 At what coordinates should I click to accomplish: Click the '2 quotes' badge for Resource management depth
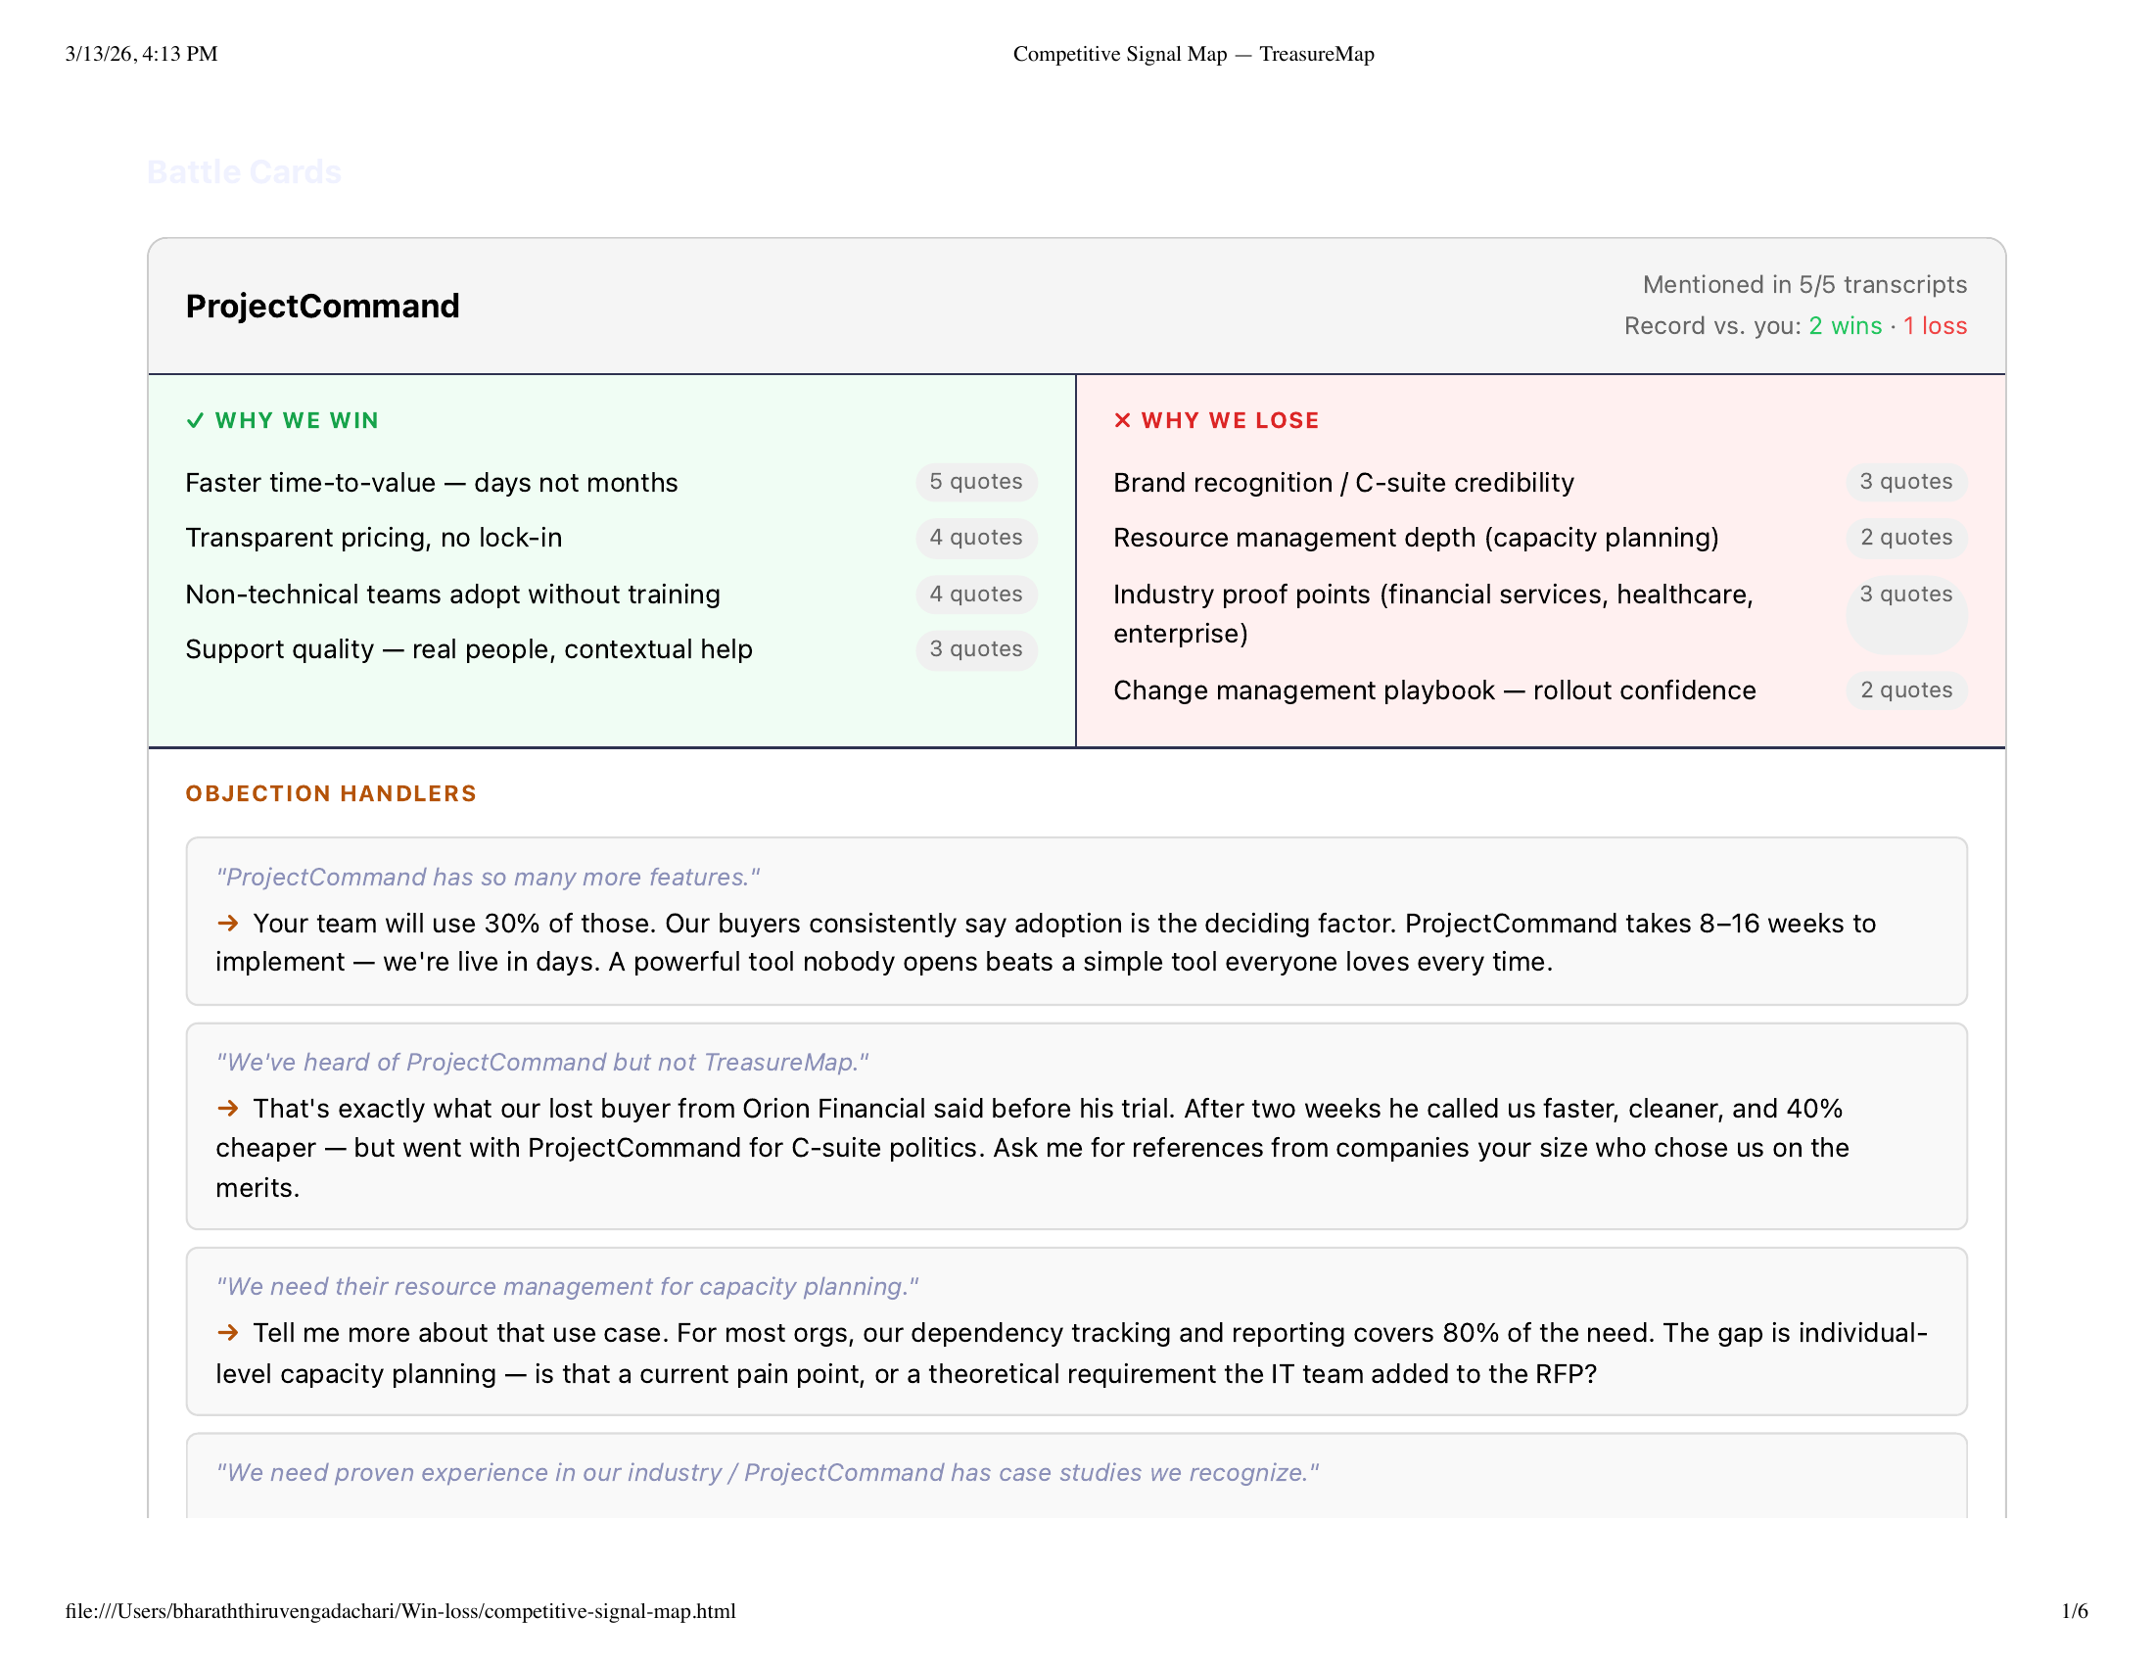pyautogui.click(x=1905, y=538)
